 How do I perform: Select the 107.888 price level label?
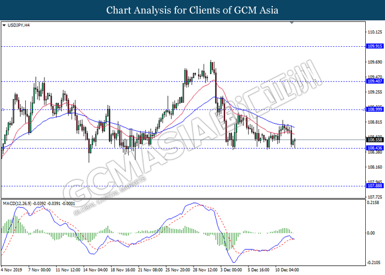click(375, 186)
